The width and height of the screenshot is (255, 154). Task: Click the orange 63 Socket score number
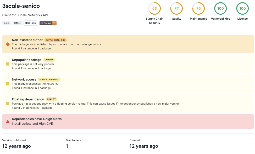pos(54,23)
